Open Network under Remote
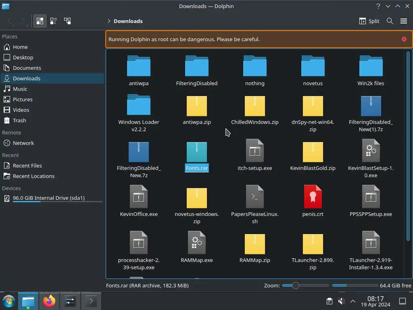The image size is (413, 310). pos(52,143)
